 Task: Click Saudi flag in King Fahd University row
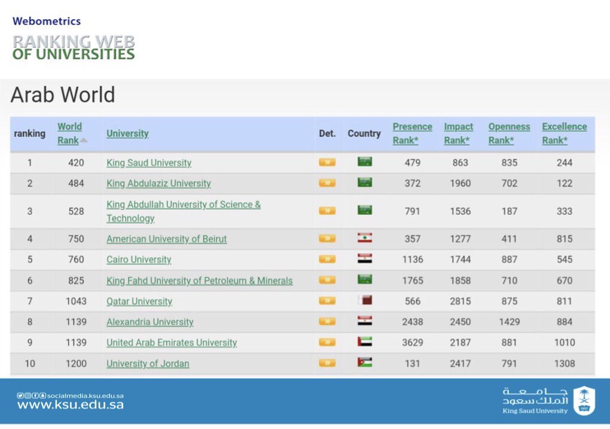(365, 279)
